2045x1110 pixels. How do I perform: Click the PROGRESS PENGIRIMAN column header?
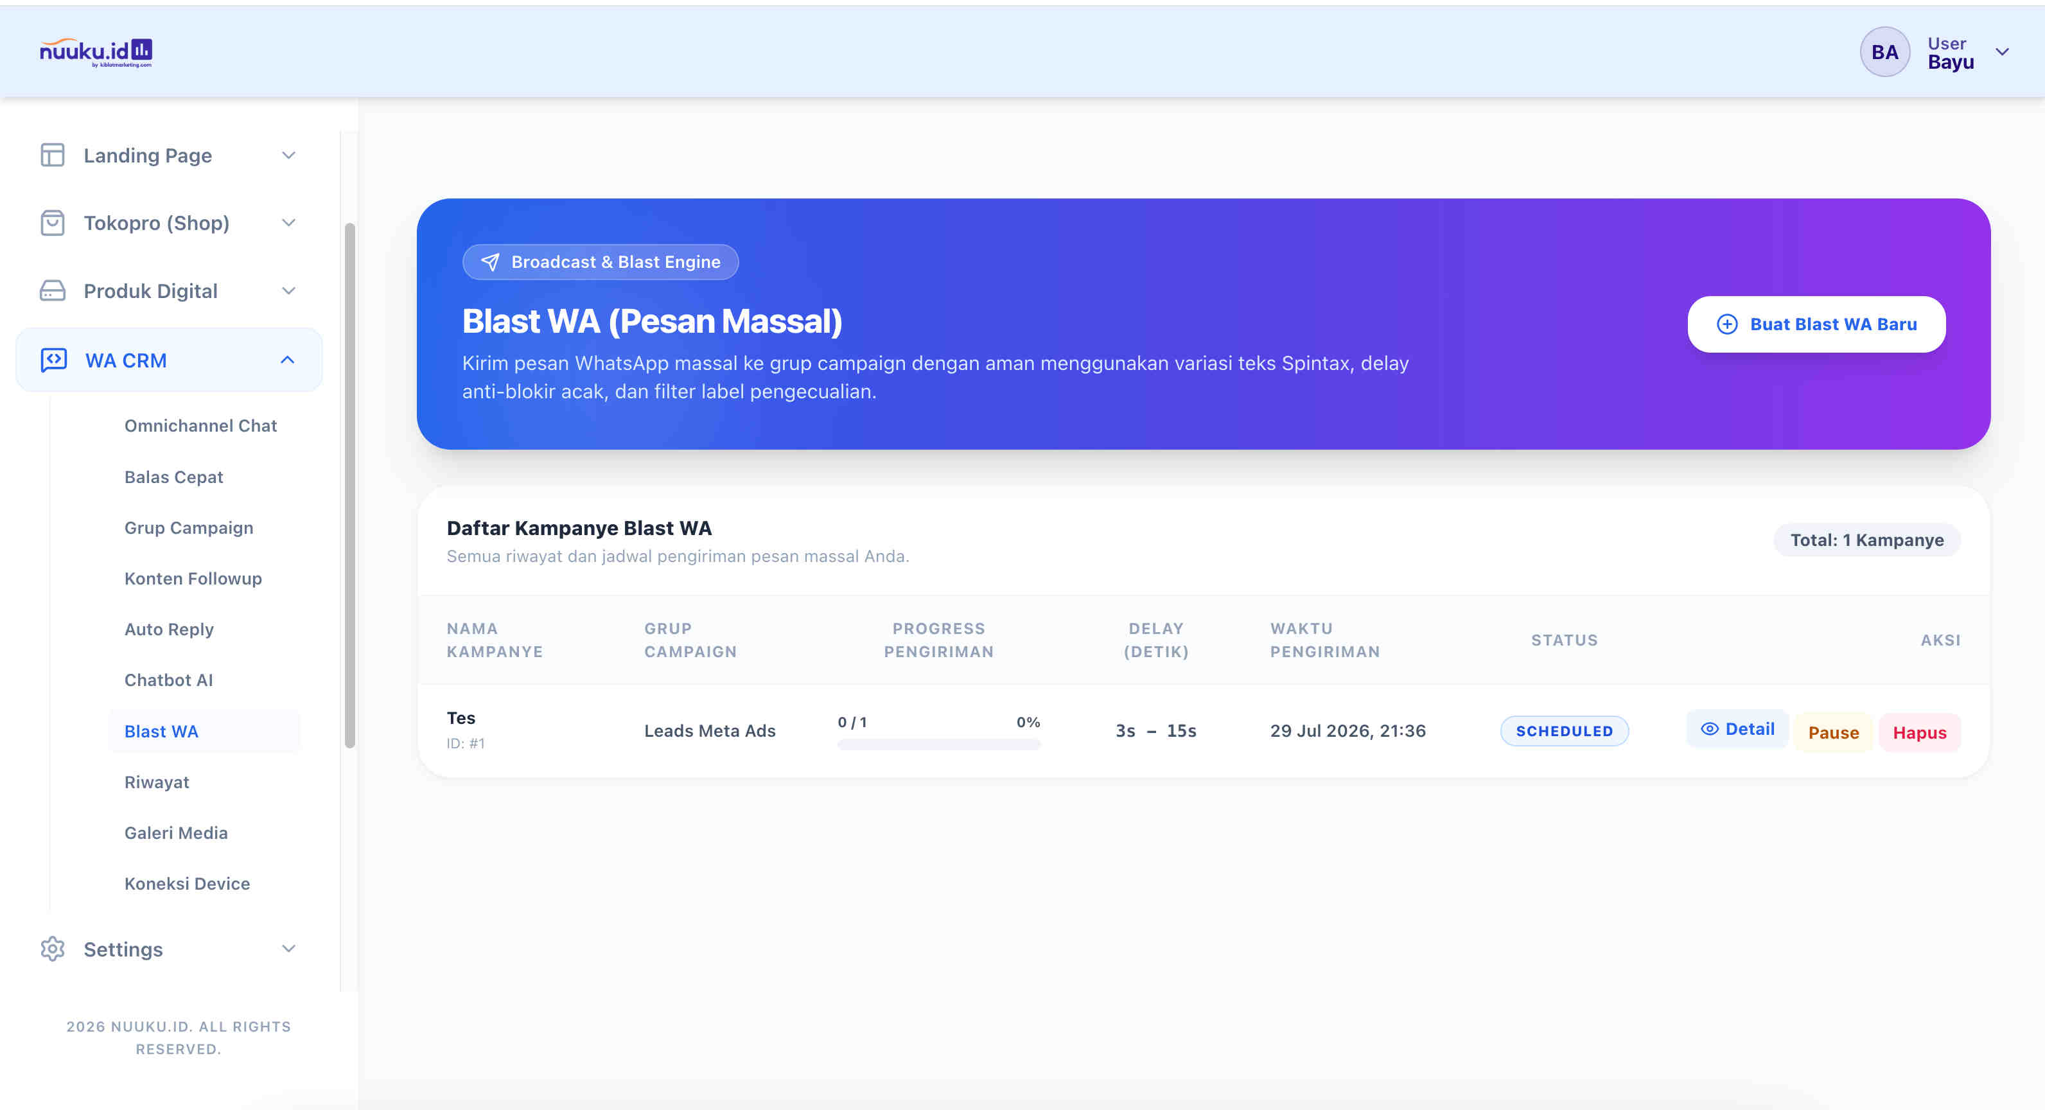(x=939, y=640)
